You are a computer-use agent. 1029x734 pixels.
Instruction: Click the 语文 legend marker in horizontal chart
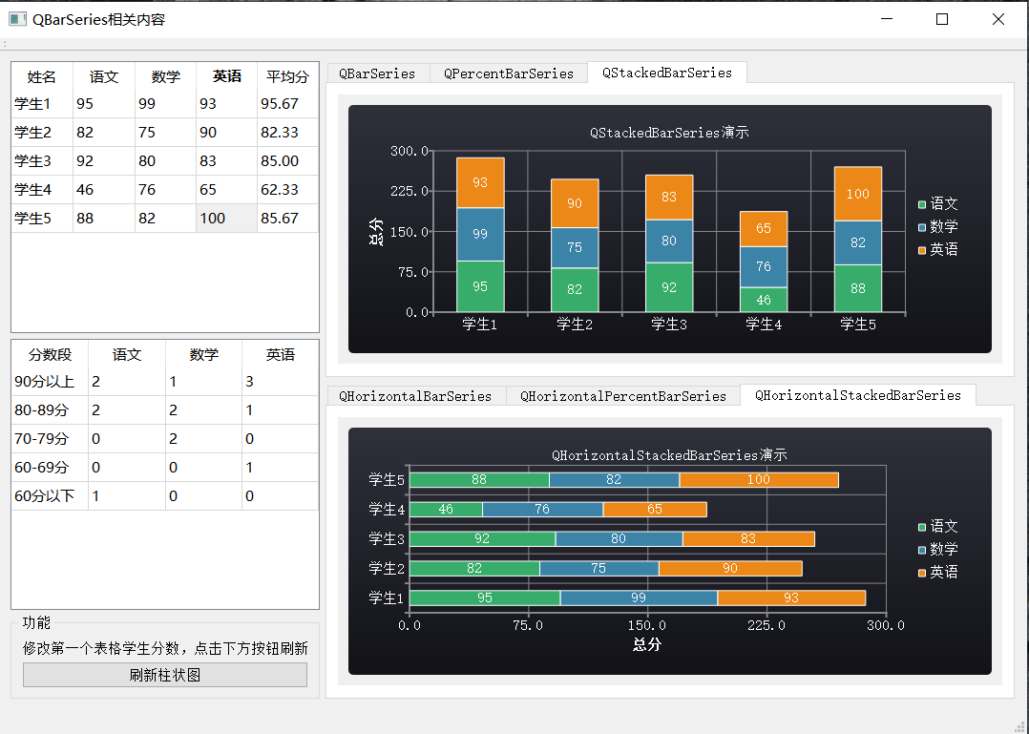[921, 526]
